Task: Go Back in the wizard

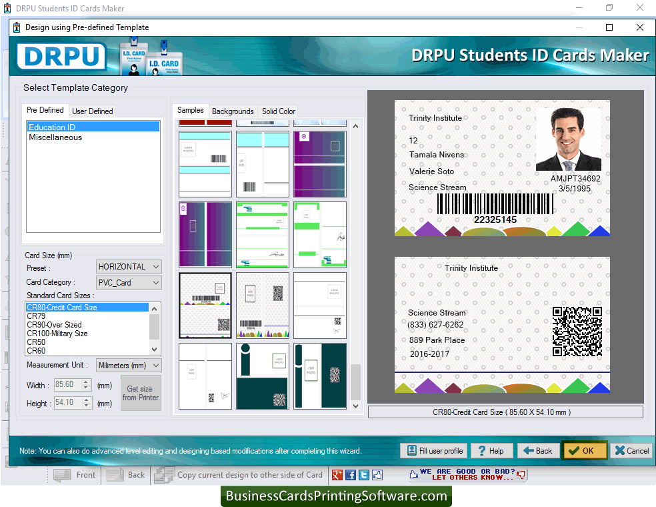Action: point(538,450)
